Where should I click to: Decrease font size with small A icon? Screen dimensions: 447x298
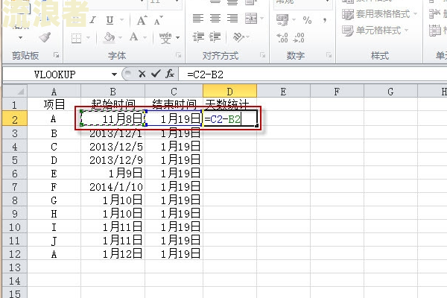[158, 20]
